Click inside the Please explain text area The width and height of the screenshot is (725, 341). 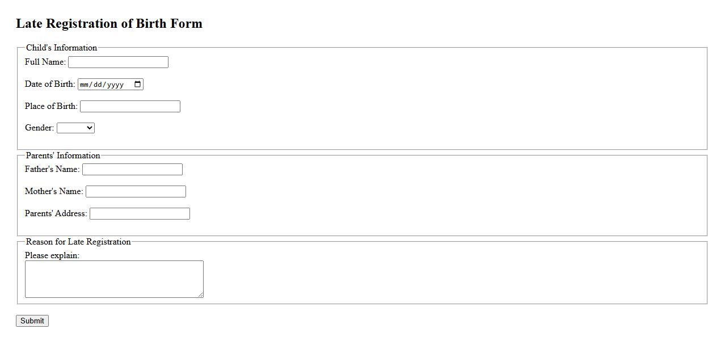pos(114,279)
